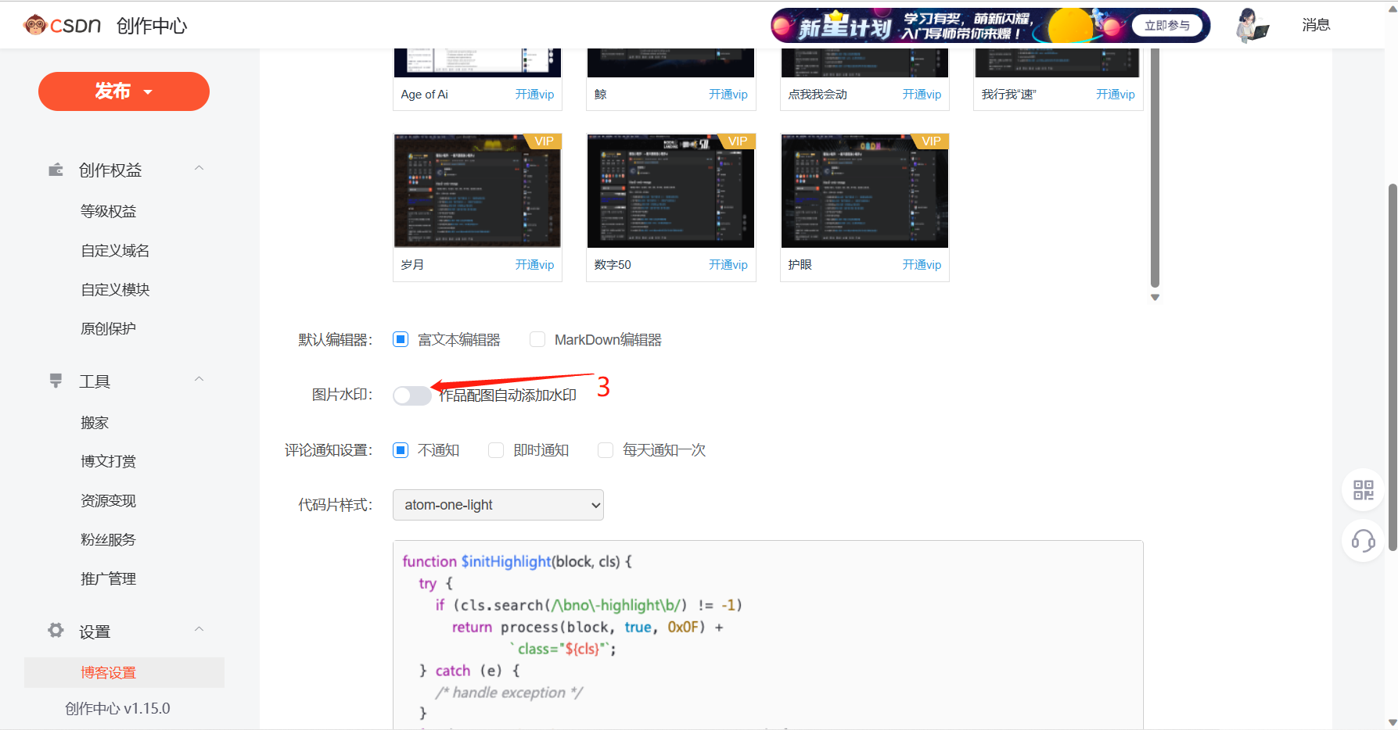Screen dimensions: 1398x730
Task: Click the 创作中心 header title
Action: click(x=152, y=26)
